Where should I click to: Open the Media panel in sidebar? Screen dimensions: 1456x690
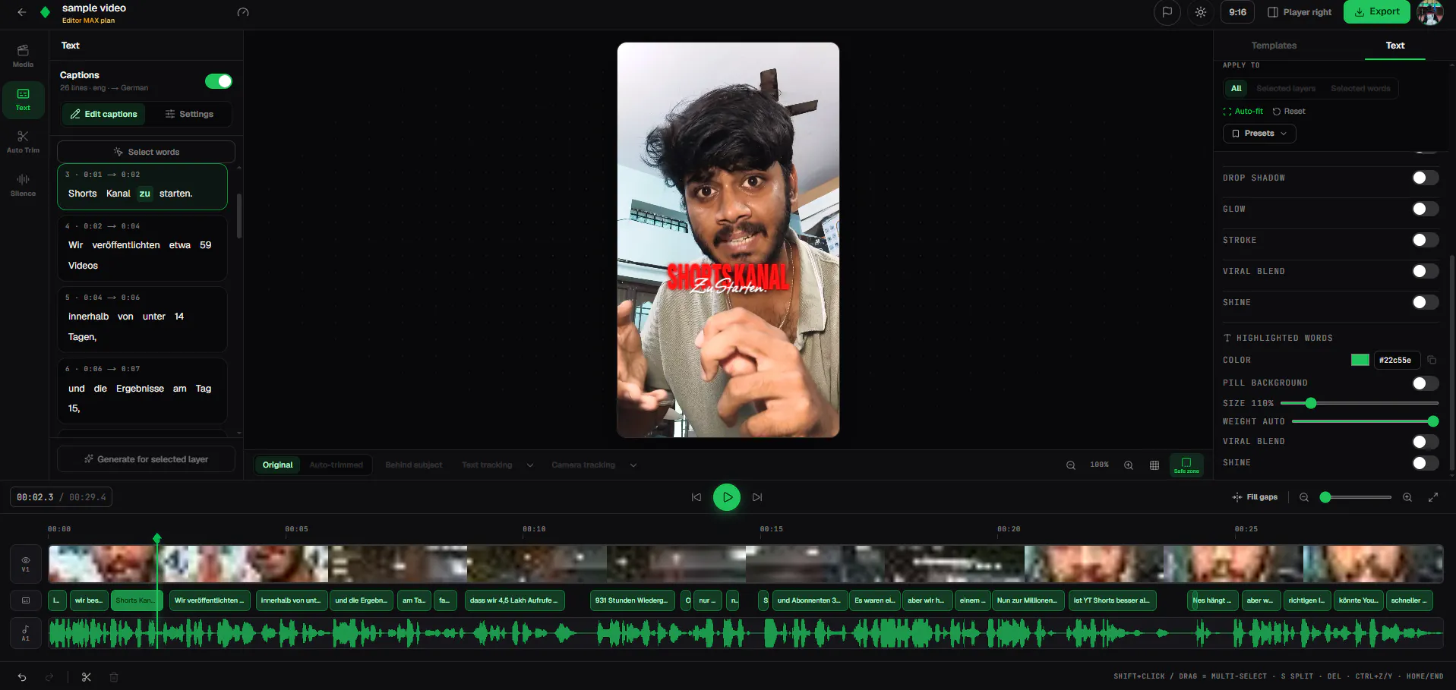23,56
